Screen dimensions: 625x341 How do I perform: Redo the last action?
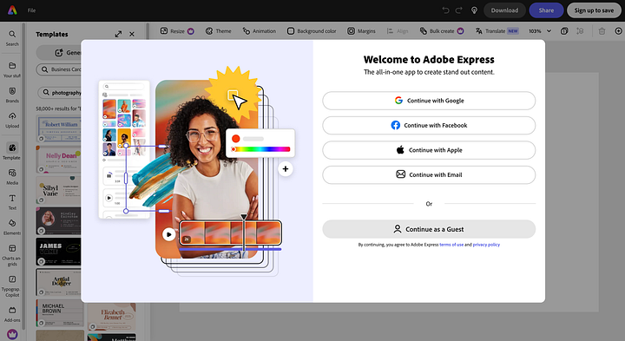(x=459, y=10)
